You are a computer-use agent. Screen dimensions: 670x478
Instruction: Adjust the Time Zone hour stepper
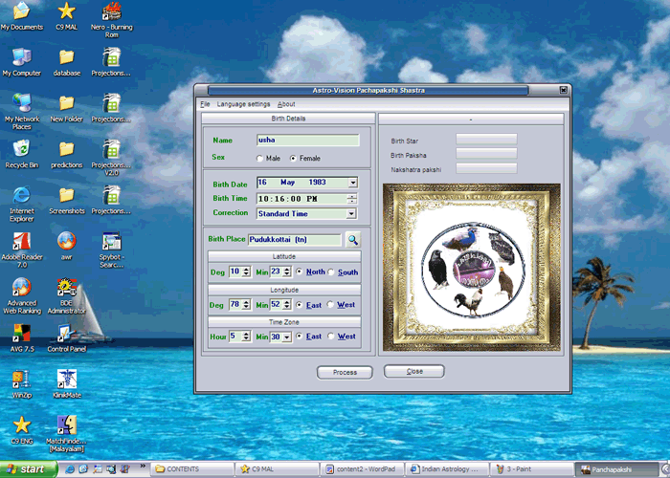pyautogui.click(x=246, y=337)
